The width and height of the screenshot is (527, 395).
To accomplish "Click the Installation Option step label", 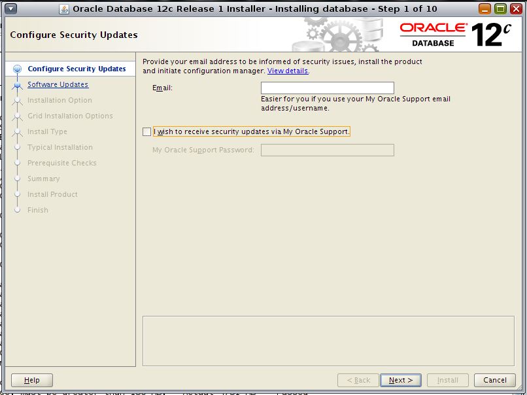I will [59, 100].
